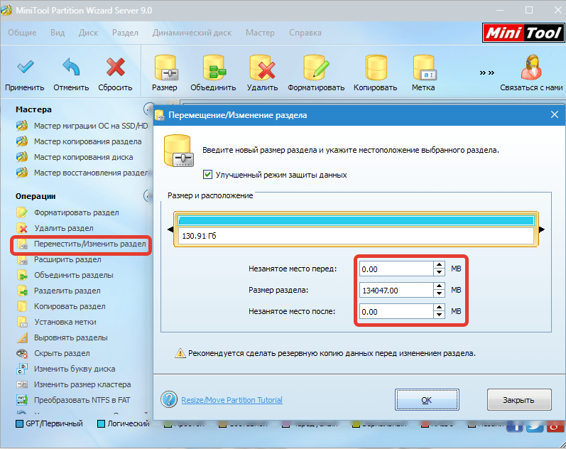Select the Объединить merge partitions tool

(x=213, y=73)
